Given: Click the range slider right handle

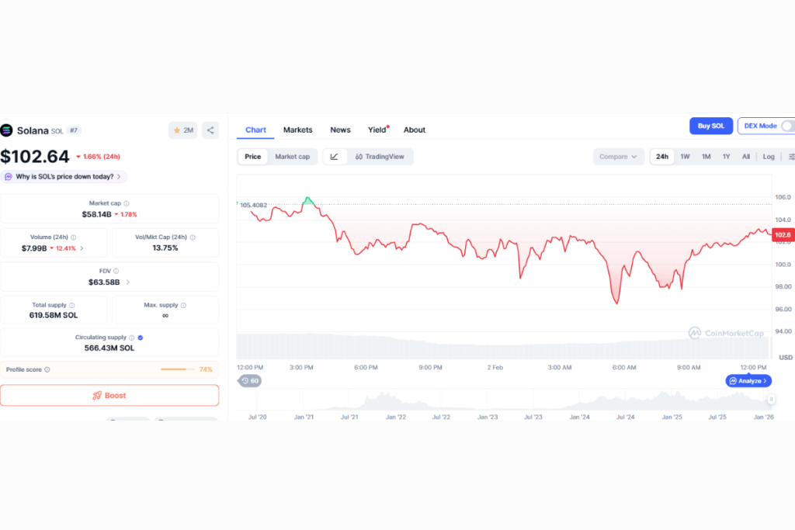Looking at the screenshot, I should 771,400.
